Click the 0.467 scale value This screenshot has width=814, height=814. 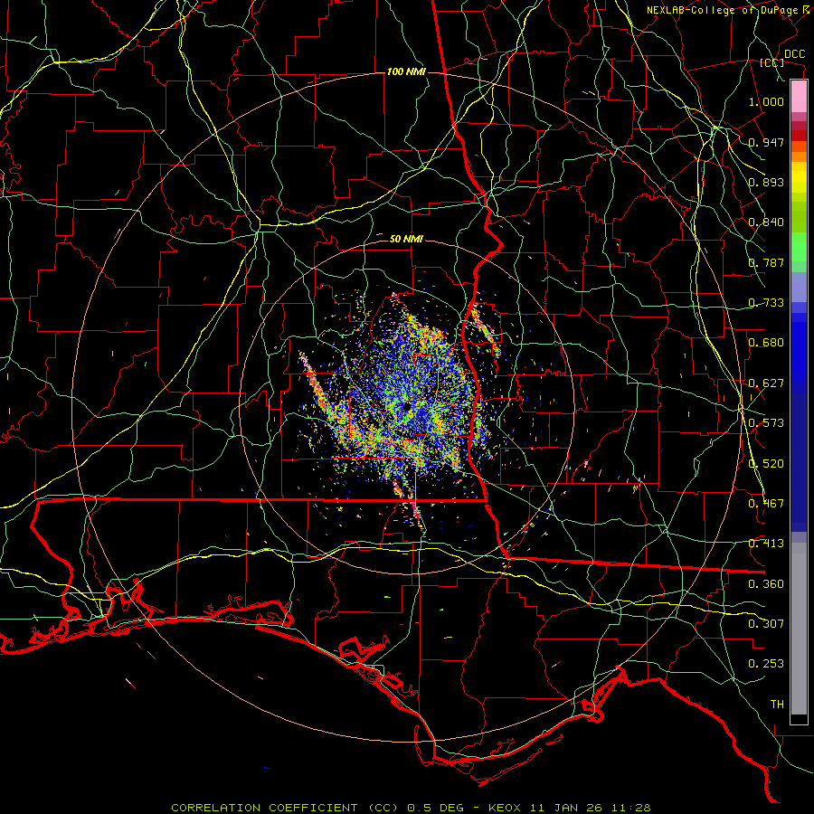pyautogui.click(x=766, y=503)
